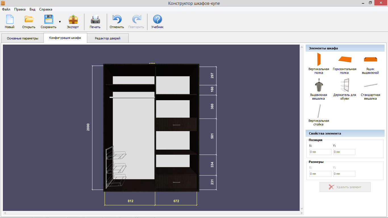Select Стандартная вешалка rod icon
The image size is (388, 218).
370,85
